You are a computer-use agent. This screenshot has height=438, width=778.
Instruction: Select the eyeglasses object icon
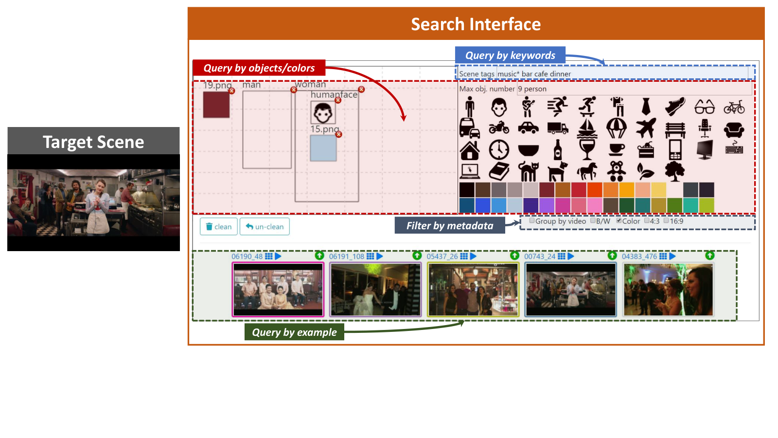705,107
